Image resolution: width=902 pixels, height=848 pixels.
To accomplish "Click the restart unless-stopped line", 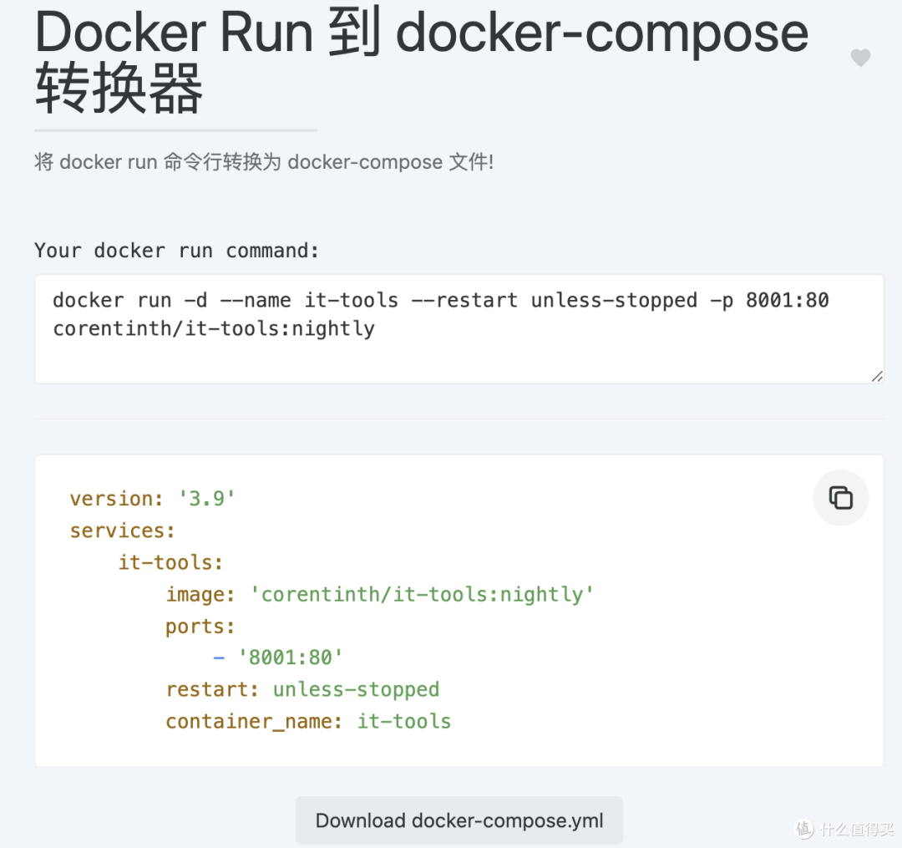I will coord(302,689).
